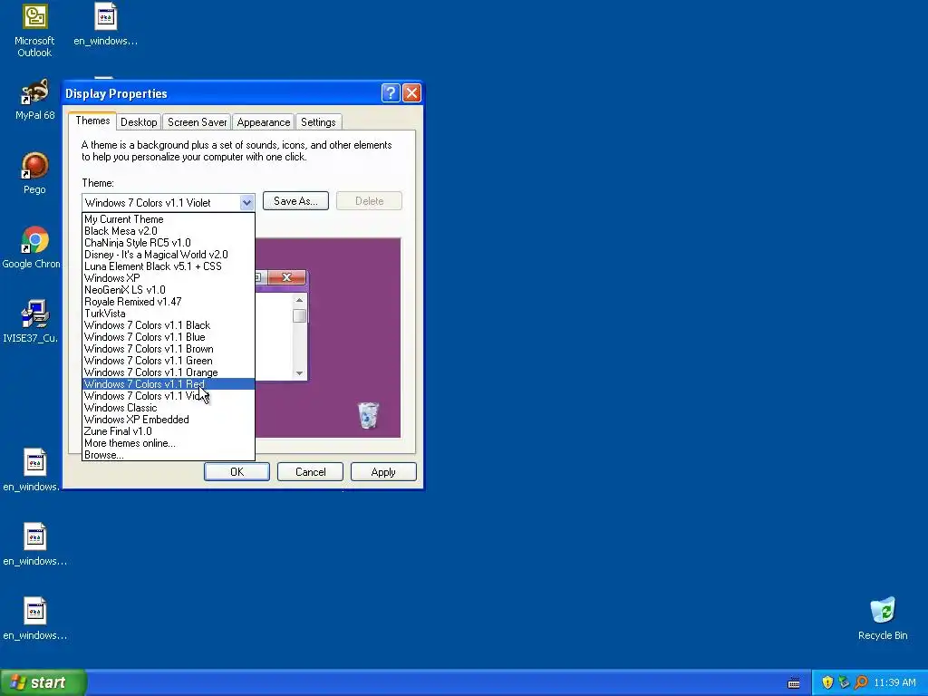Choose Disney - It's a Magical World v2.0
Image resolution: width=928 pixels, height=696 pixels.
point(168,255)
